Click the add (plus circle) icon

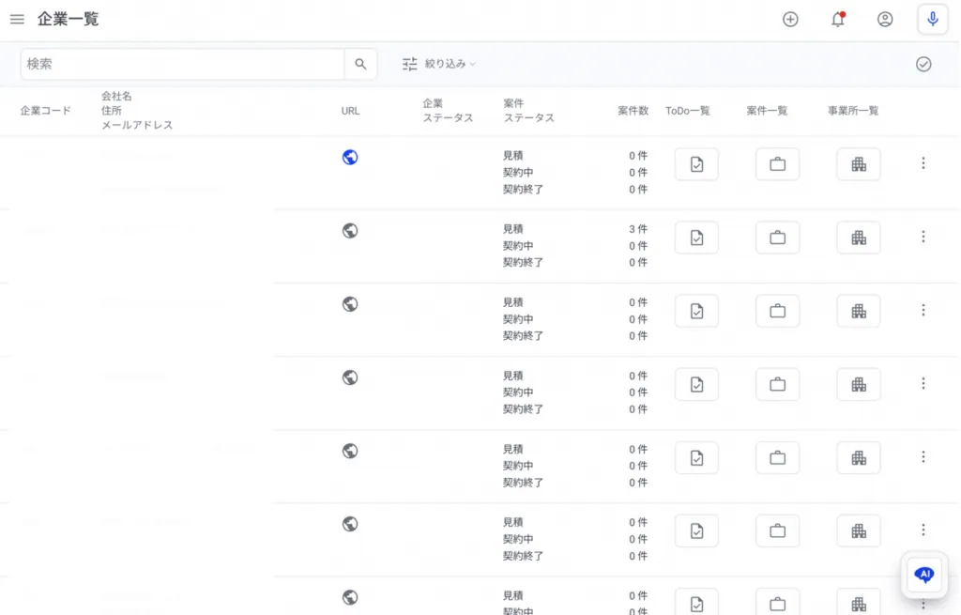(x=790, y=19)
